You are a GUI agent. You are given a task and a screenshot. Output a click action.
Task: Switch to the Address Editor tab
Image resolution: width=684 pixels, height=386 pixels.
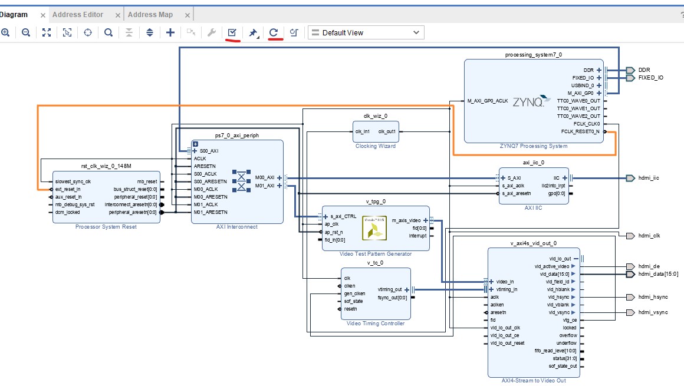(x=78, y=15)
